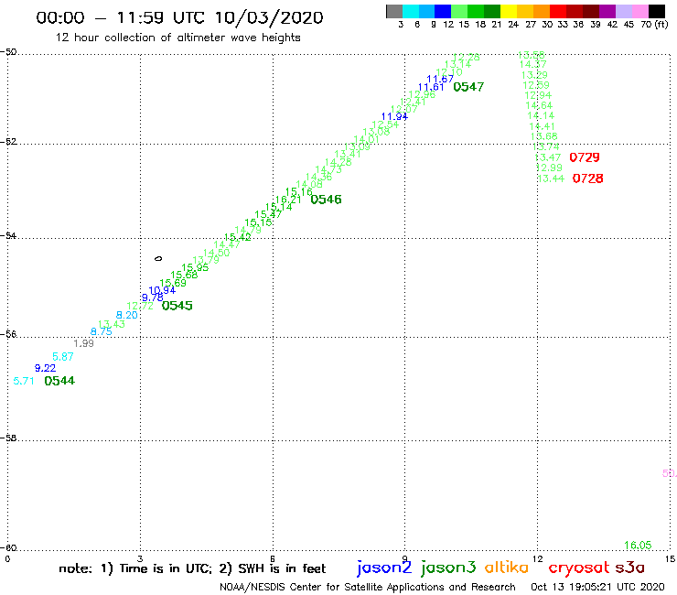677x595 pixels.
Task: Select the orange legend color swatch
Action: pos(542,11)
